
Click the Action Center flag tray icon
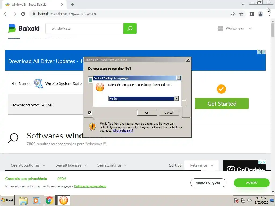pos(237,200)
